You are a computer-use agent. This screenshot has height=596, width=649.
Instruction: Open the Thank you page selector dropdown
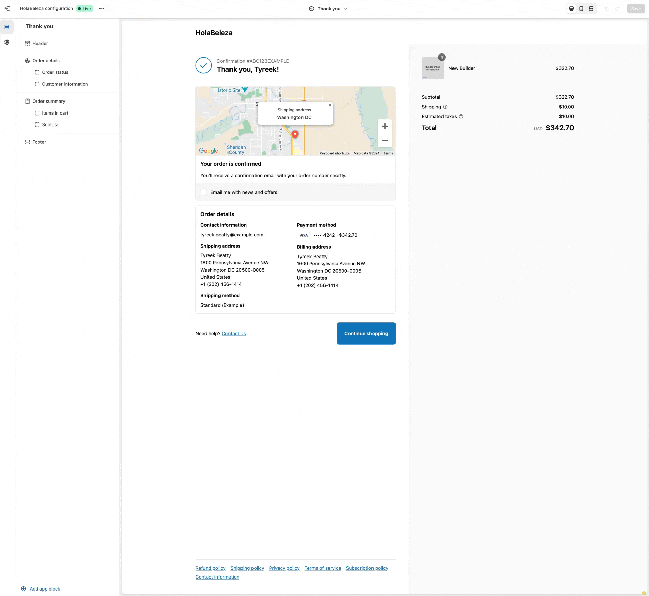pyautogui.click(x=328, y=9)
